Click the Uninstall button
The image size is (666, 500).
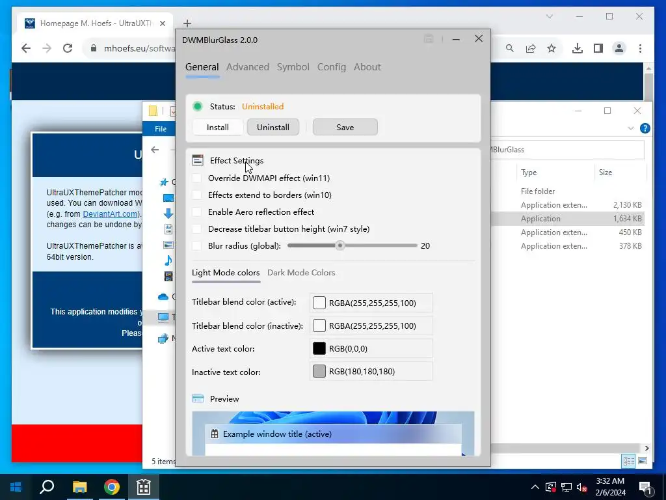273,127
